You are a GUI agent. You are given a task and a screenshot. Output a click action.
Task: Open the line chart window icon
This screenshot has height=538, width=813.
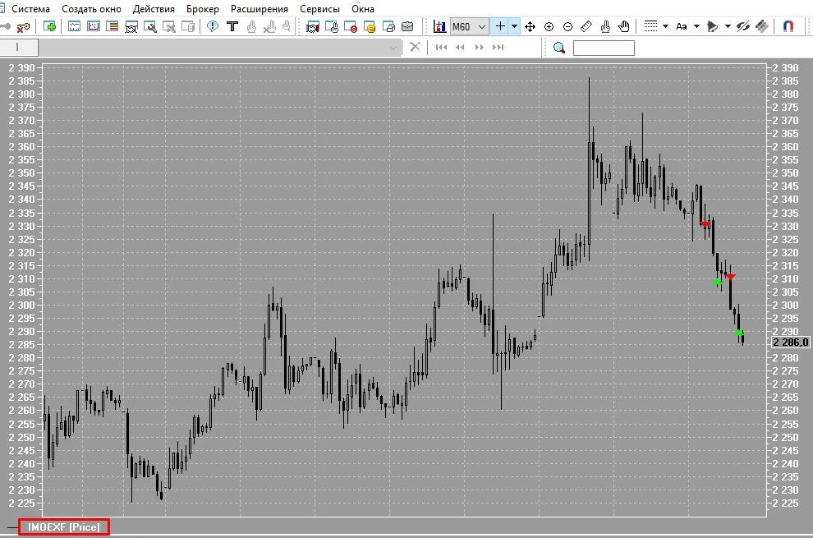click(74, 26)
